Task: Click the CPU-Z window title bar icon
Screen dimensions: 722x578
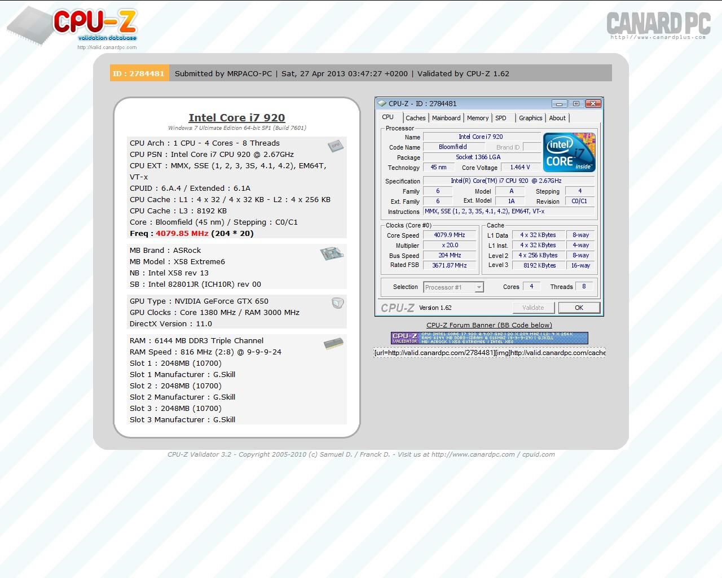Action: 382,103
